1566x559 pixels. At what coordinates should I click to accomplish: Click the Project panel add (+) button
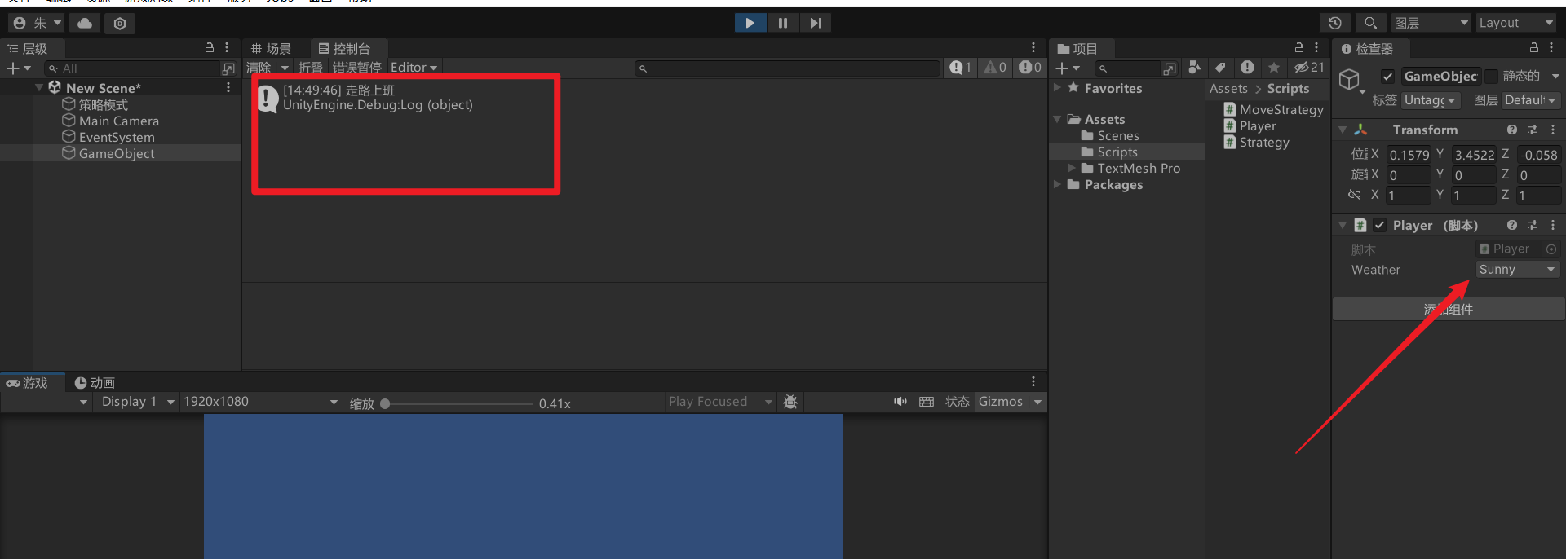pyautogui.click(x=1068, y=68)
